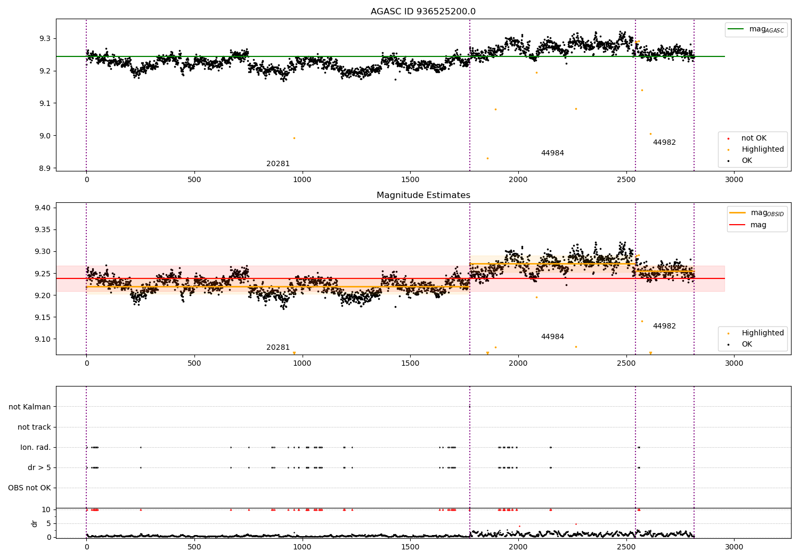This screenshot has height=559, width=799.
Task: Click the 'not track' row label
Action: [34, 428]
